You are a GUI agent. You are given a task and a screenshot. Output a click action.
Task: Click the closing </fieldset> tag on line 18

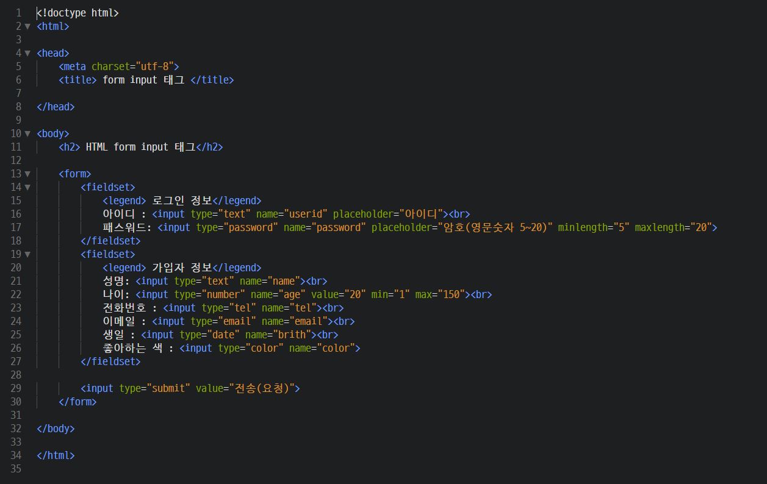click(x=110, y=241)
